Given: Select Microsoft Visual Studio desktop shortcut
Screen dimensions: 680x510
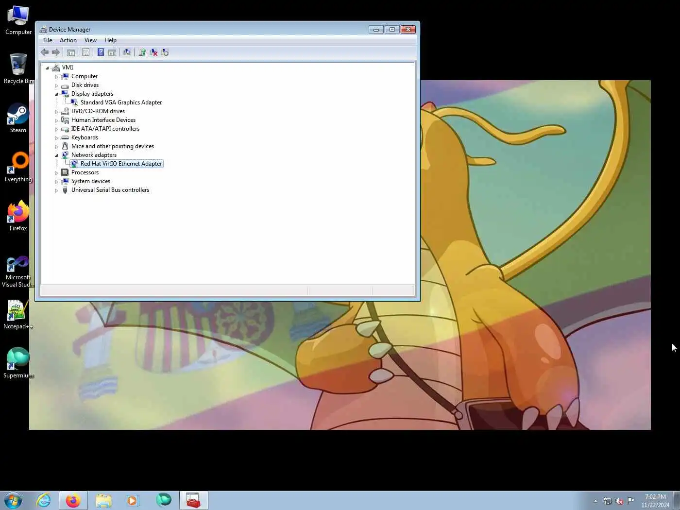Looking at the screenshot, I should 18,272.
